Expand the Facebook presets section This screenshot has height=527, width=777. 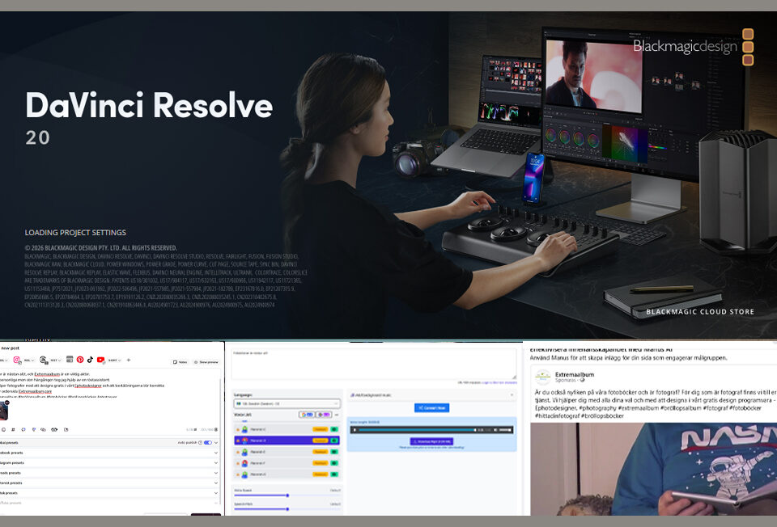216,453
